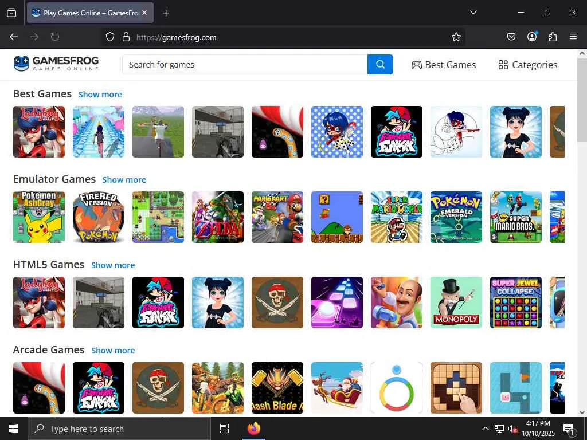Open the snake worm game in Arcade row
The width and height of the screenshot is (587, 440).
tap(39, 388)
